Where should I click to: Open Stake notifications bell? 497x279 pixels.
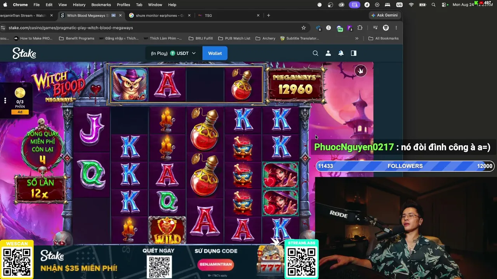point(341,53)
